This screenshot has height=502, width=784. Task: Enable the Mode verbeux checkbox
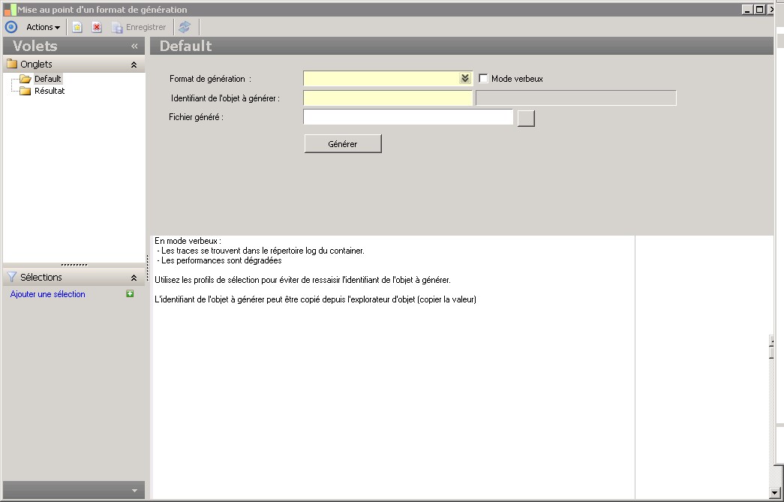(x=483, y=79)
